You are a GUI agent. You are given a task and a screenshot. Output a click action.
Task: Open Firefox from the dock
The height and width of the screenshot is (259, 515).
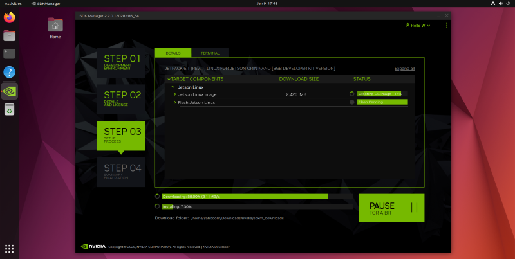9,18
